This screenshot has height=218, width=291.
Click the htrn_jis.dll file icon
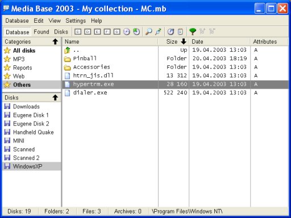[67, 76]
